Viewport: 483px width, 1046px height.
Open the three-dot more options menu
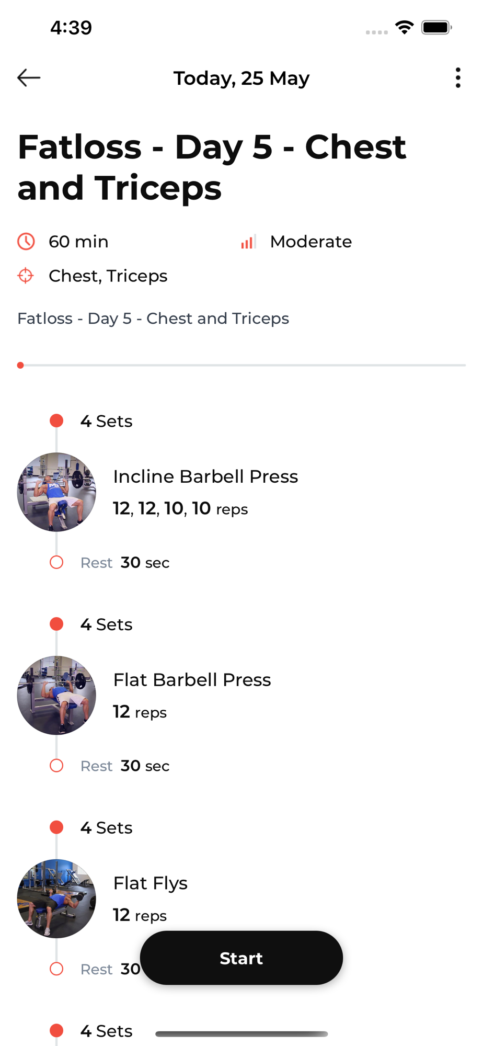click(458, 78)
